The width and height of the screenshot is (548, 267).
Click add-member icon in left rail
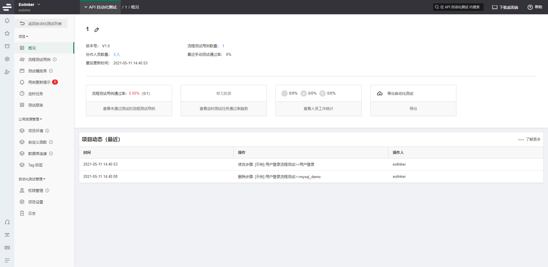click(x=7, y=72)
